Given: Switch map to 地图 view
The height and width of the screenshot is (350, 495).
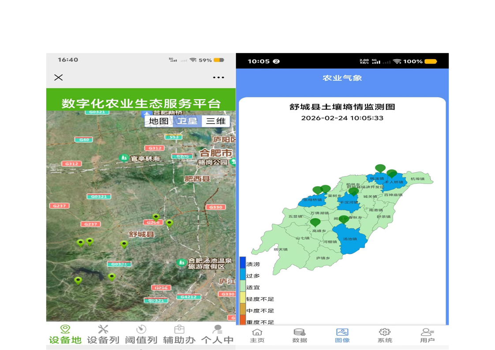Looking at the screenshot, I should [159, 121].
